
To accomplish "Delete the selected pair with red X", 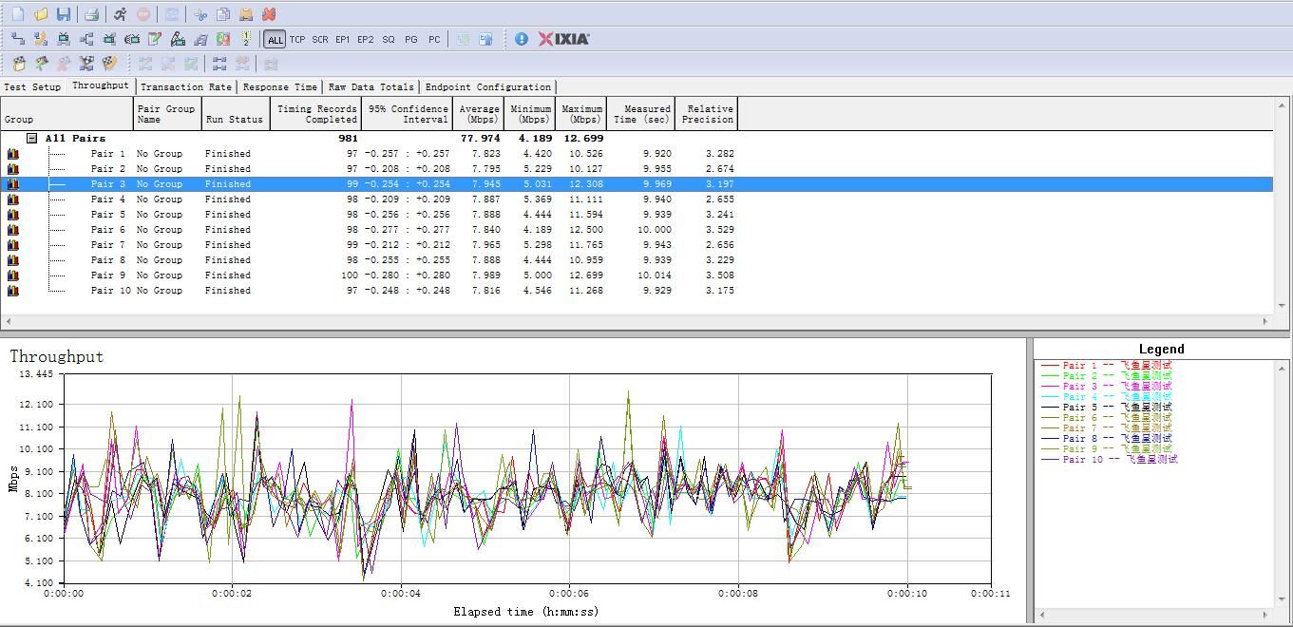I will [x=269, y=14].
